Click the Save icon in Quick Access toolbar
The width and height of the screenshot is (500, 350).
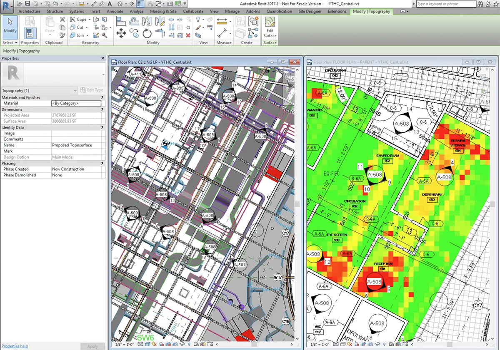(x=27, y=4)
